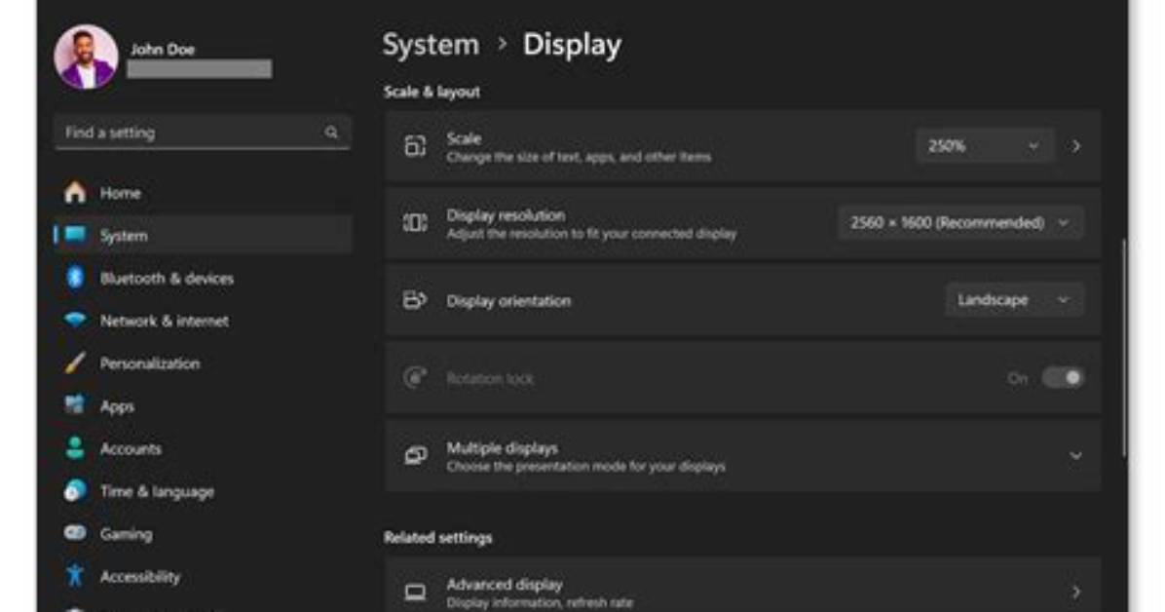This screenshot has height=612, width=1165.
Task: Toggle the Rotation lock switch
Action: click(1063, 378)
